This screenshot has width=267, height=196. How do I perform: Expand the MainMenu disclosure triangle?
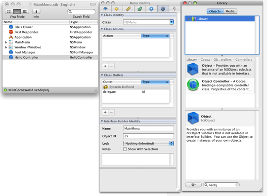coord(6,42)
